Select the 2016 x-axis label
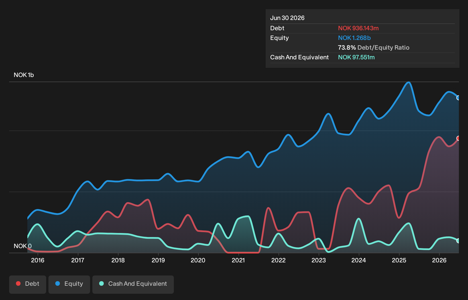This screenshot has height=300, width=468. click(x=38, y=260)
